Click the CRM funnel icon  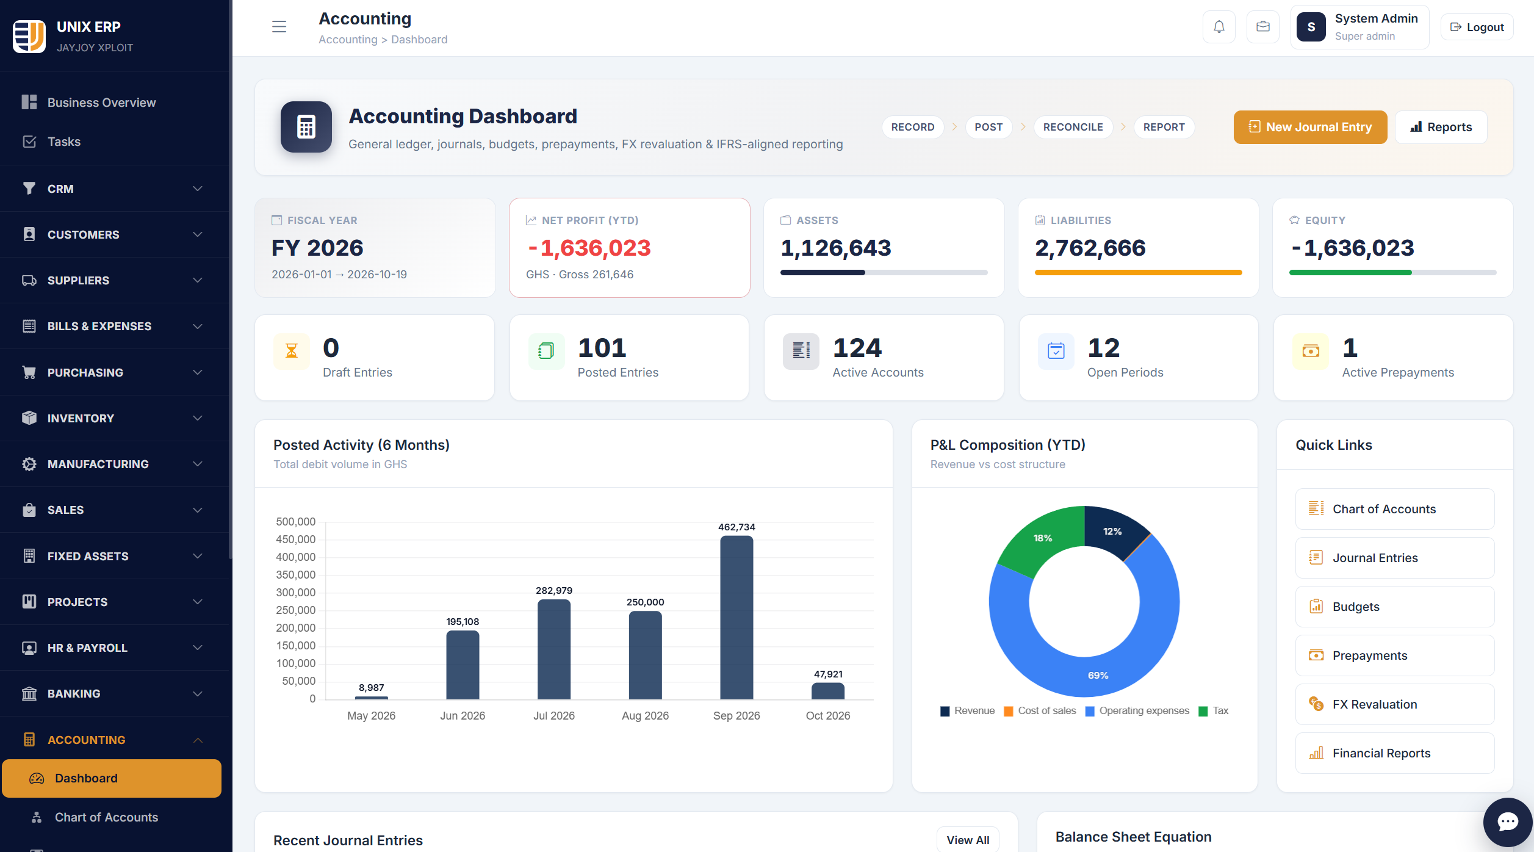pos(29,189)
